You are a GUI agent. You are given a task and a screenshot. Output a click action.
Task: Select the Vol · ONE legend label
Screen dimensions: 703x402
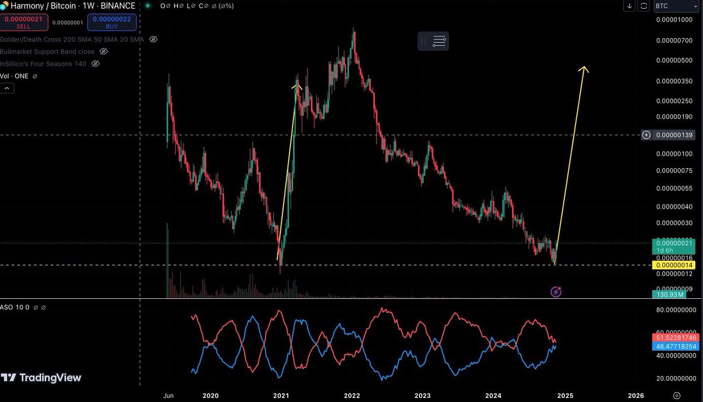click(14, 76)
